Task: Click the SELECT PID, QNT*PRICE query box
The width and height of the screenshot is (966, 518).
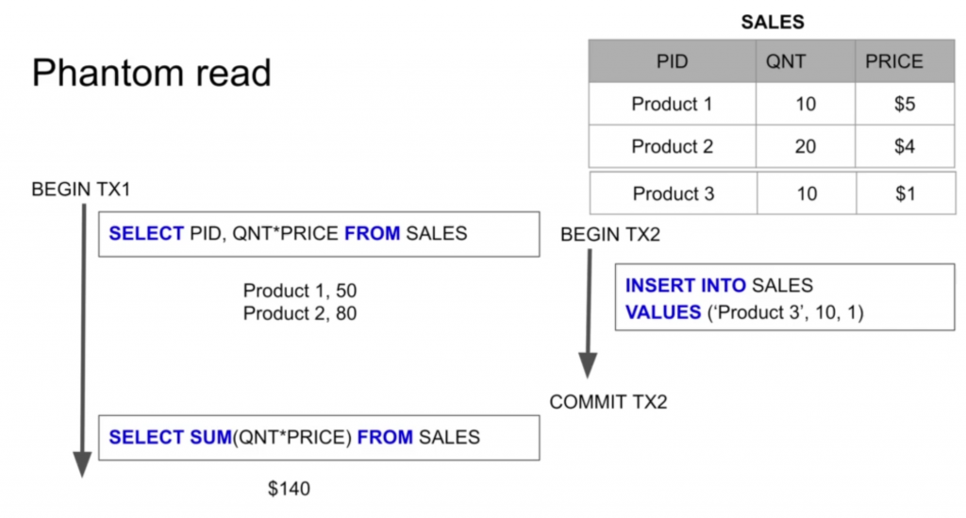Action: click(x=319, y=234)
